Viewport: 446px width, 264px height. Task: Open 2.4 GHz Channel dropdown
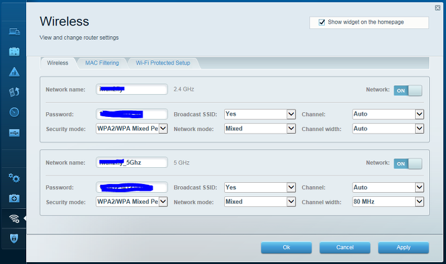coord(388,114)
